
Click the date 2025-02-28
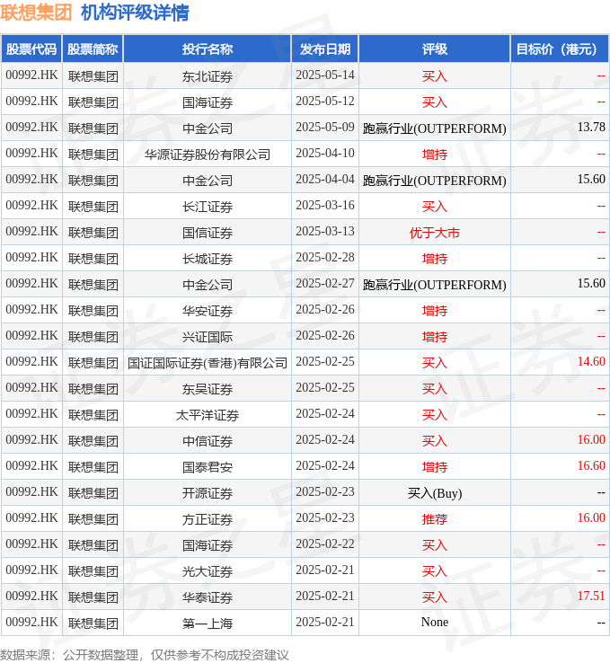324,258
